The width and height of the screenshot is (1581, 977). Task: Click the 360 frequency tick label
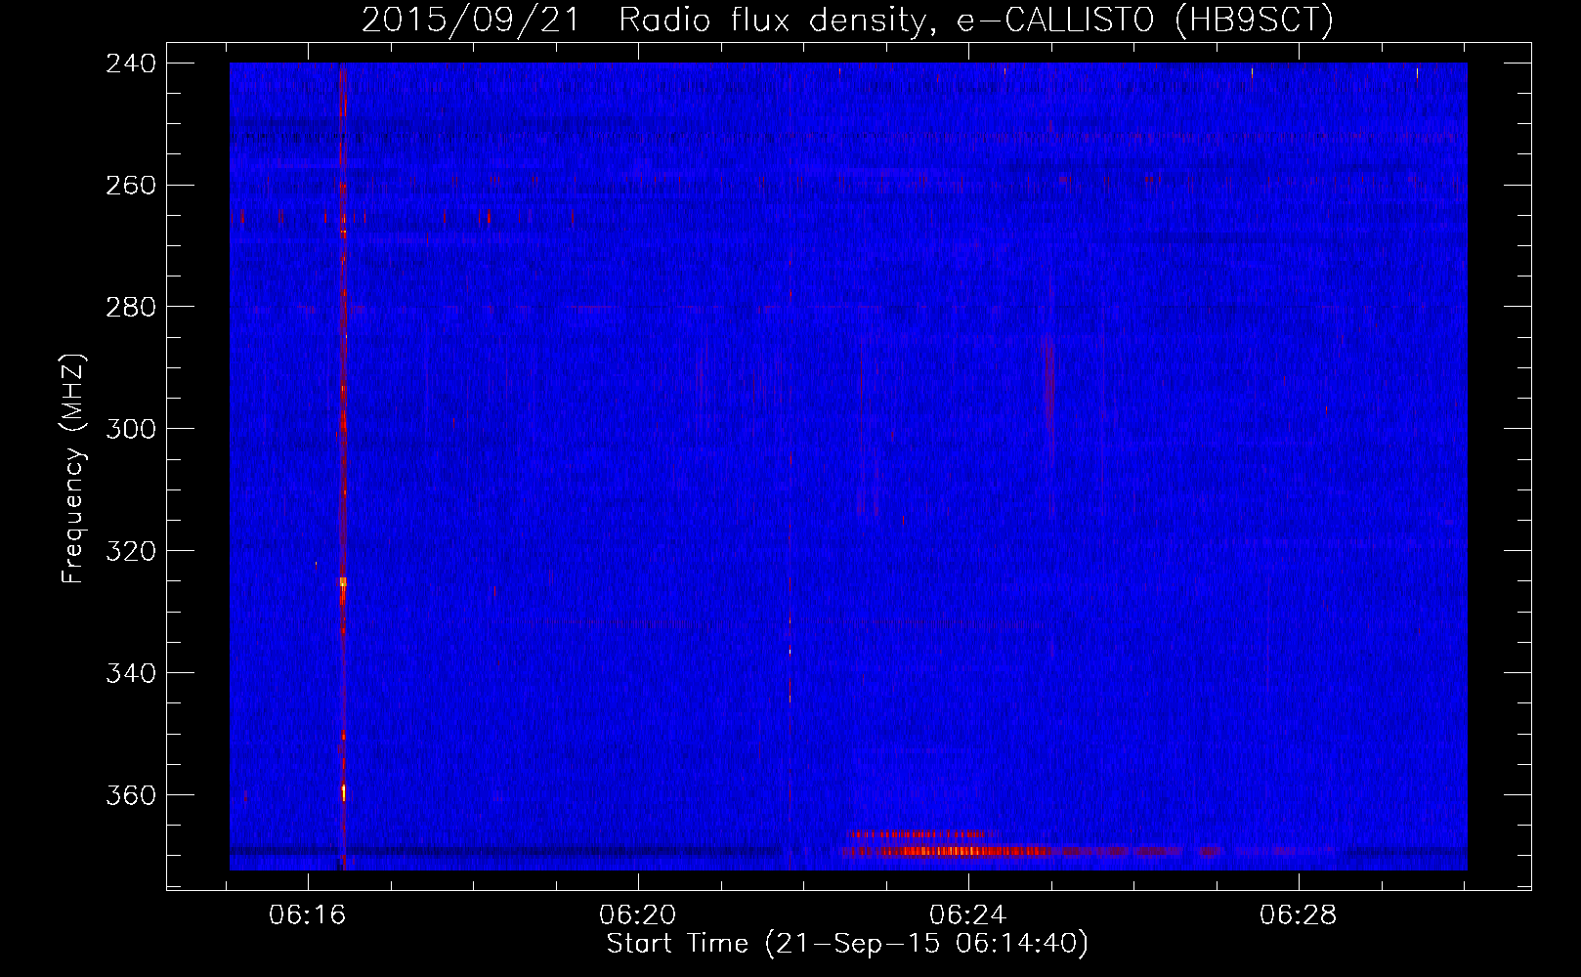pyautogui.click(x=131, y=795)
